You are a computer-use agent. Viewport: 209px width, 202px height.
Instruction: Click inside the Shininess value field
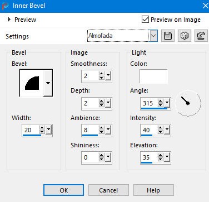click(90, 157)
